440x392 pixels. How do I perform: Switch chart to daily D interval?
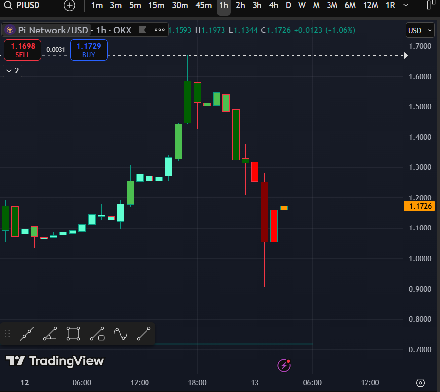pos(288,5)
